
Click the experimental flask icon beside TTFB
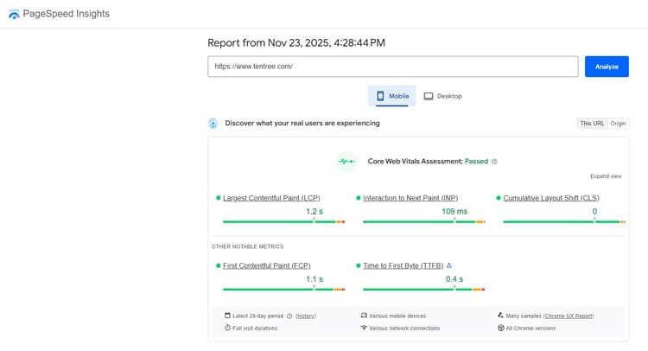tap(449, 265)
